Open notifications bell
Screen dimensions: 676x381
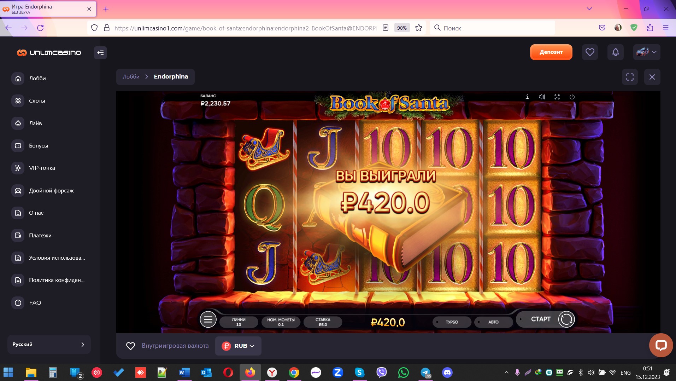(616, 52)
